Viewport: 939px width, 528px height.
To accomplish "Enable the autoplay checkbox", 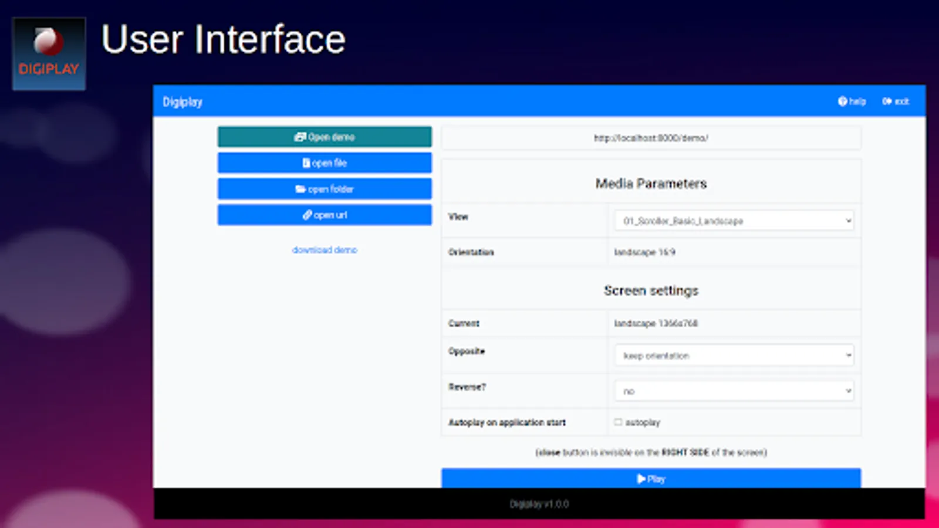I will [x=618, y=422].
